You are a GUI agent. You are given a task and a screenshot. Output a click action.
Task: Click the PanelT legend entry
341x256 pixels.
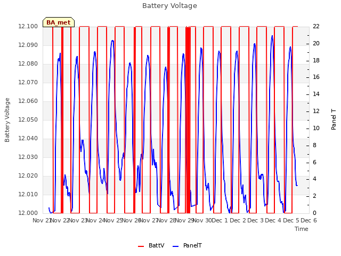click(x=187, y=245)
